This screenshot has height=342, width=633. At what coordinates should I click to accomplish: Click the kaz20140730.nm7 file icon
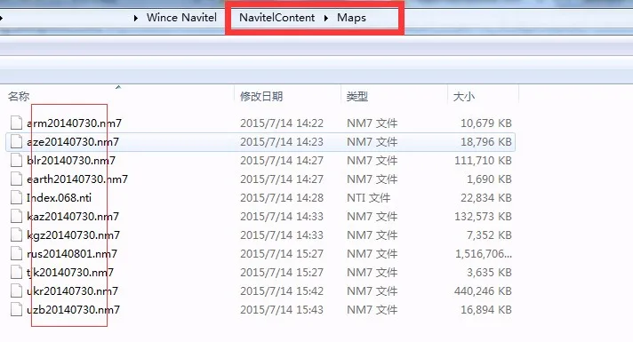point(16,216)
